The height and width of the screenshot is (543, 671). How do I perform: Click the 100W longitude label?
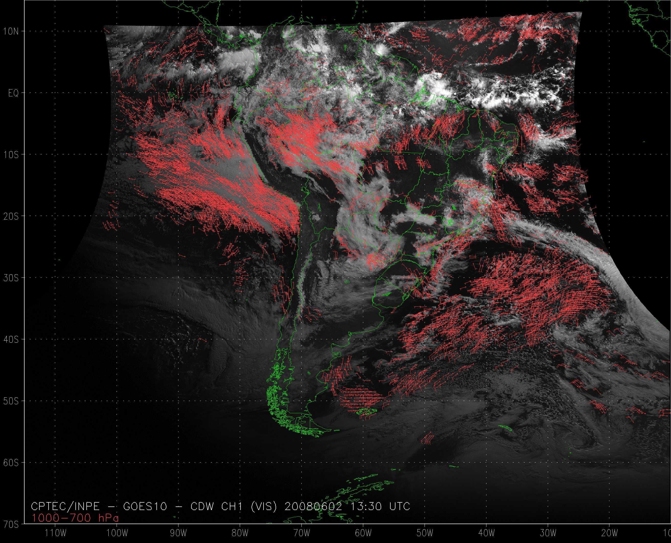point(117,533)
